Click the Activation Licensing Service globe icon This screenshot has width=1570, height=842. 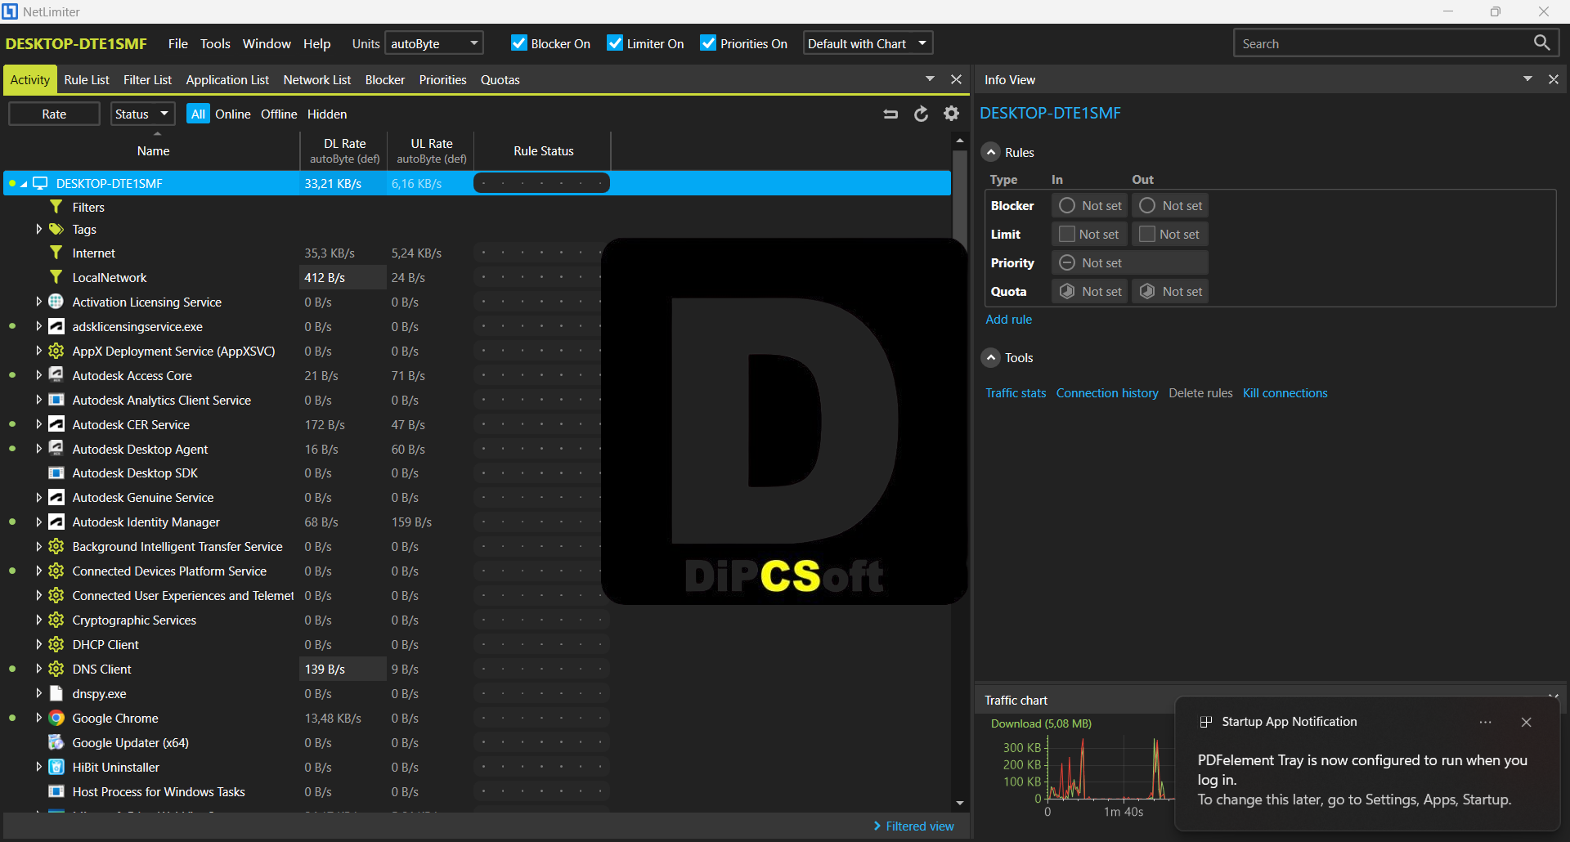click(56, 302)
